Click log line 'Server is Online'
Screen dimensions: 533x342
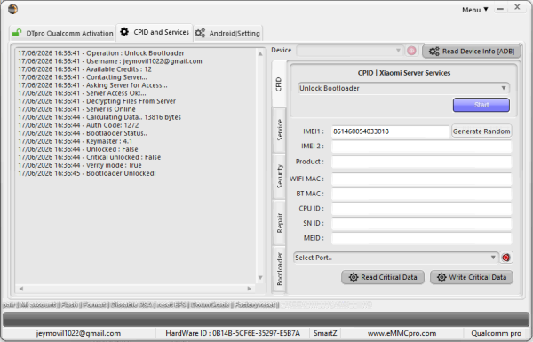click(76, 109)
